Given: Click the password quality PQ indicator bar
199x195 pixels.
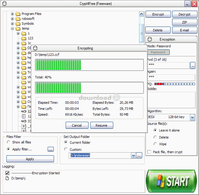Looking at the screenshot, I should pyautogui.click(x=174, y=84).
